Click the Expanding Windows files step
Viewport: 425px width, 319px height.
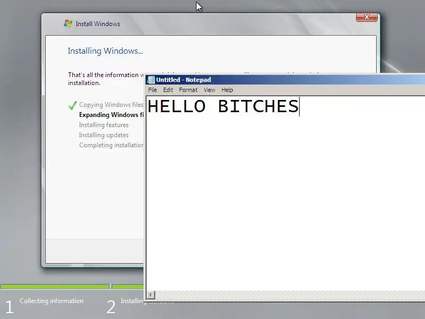(x=112, y=115)
